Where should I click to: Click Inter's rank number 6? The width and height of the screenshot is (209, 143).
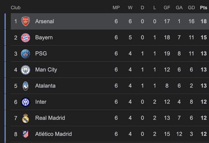coord(16,102)
